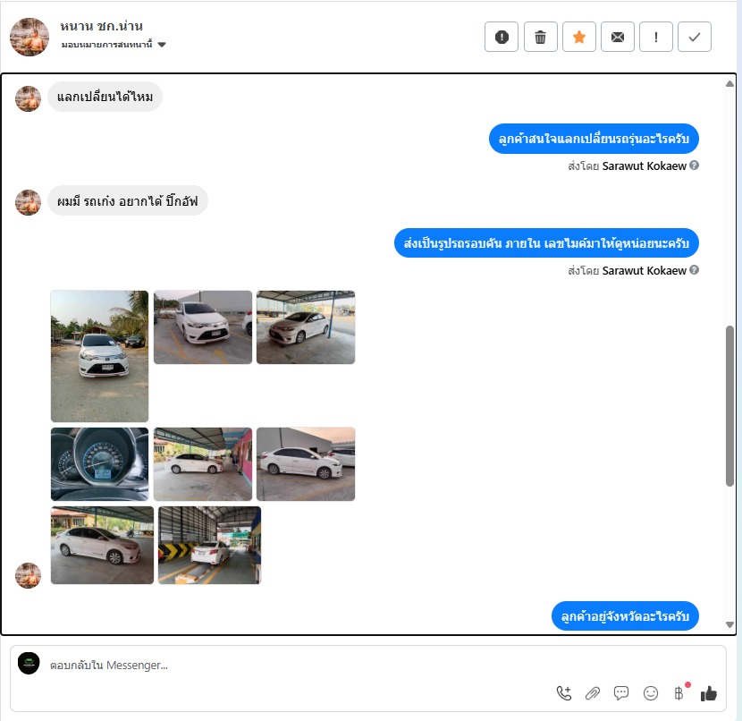
Task: Click message bubble แลกเปลี่ยนได้ไหม
Action: pyautogui.click(x=105, y=97)
